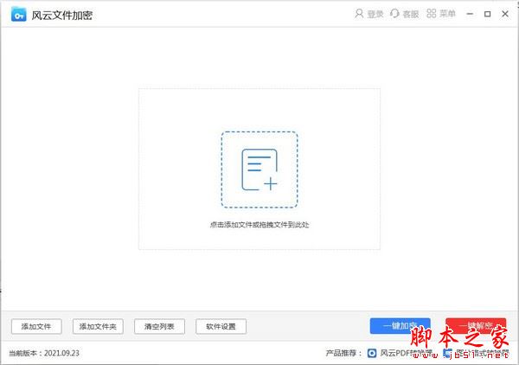This screenshot has height=365, width=519.
Task: Click the 当前版本：2021.09.23 version text
Action: point(44,353)
